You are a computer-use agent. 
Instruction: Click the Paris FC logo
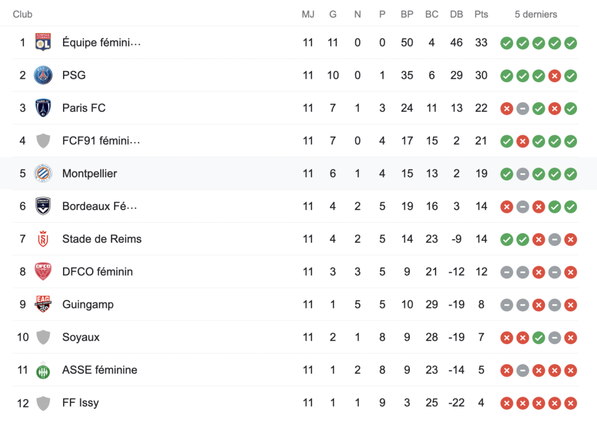coord(43,108)
